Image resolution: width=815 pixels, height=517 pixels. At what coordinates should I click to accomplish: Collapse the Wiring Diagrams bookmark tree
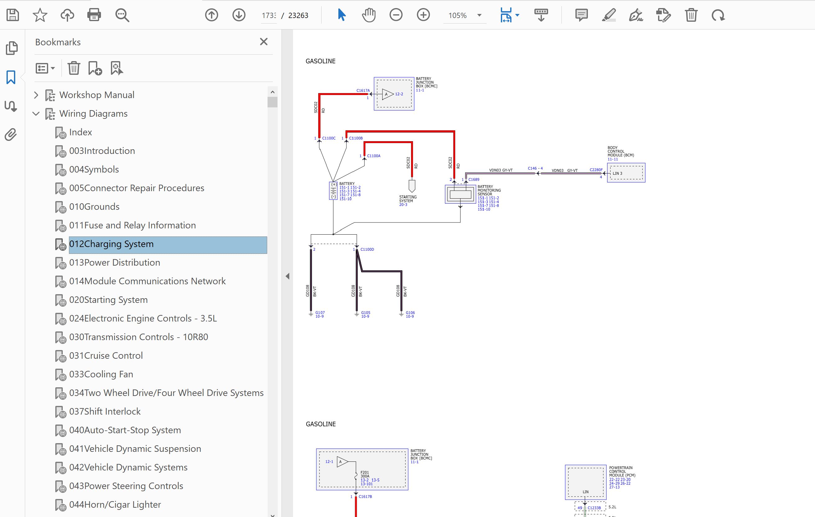click(x=36, y=114)
